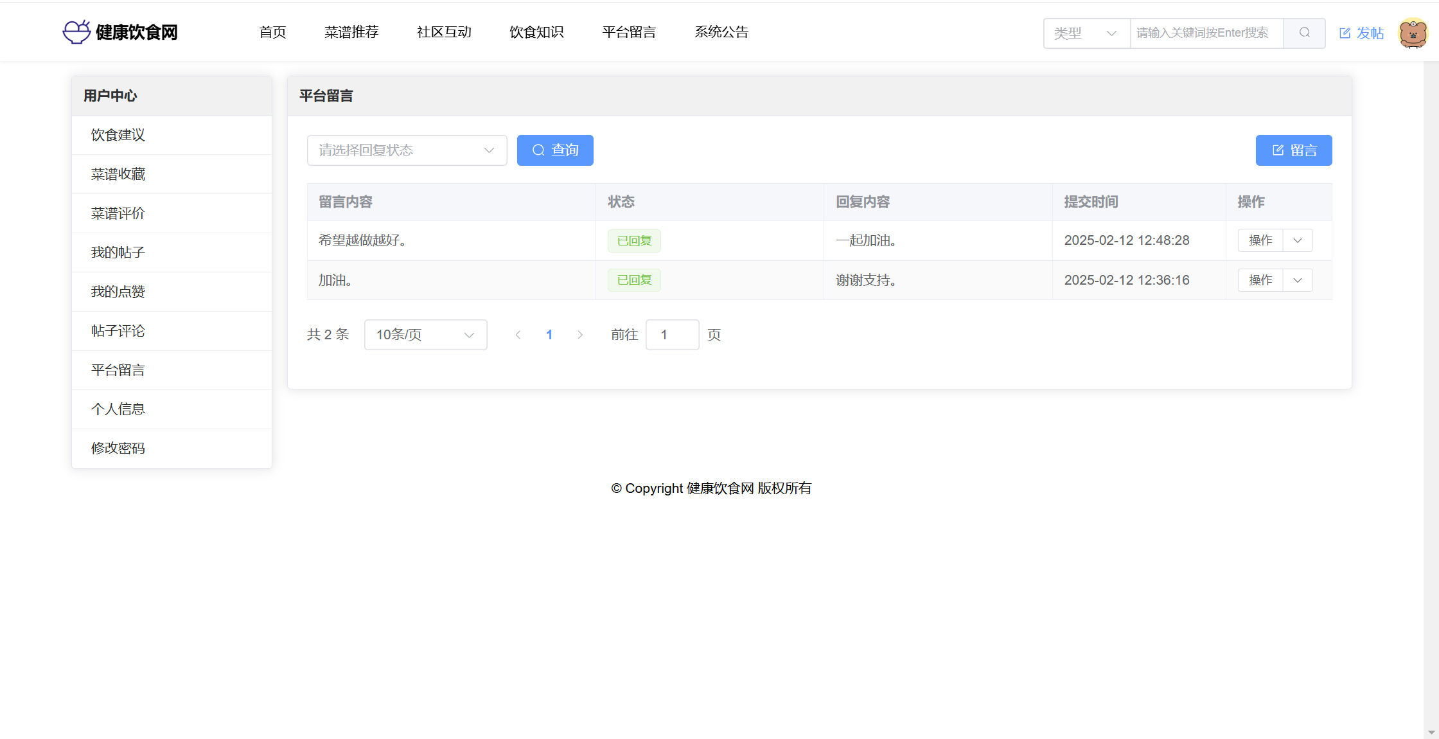Click the search magnifier icon button
The height and width of the screenshot is (739, 1439).
(1304, 33)
